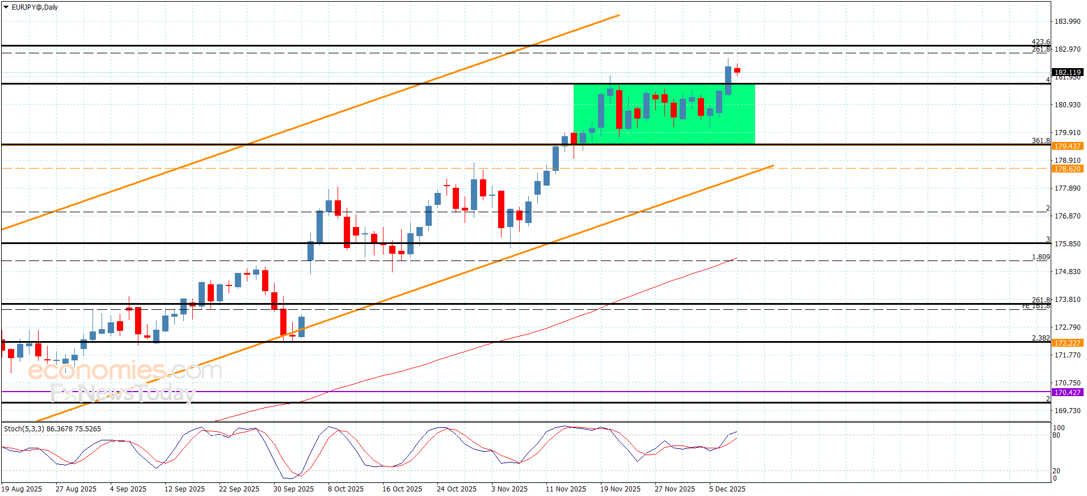
Task: Select the current price label 182.119
Action: [x=1067, y=72]
